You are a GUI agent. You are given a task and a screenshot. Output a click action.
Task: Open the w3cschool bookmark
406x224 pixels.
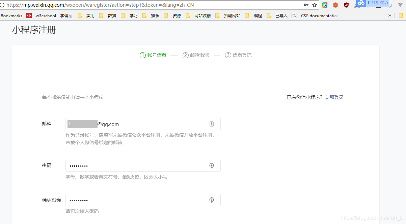[x=50, y=15]
